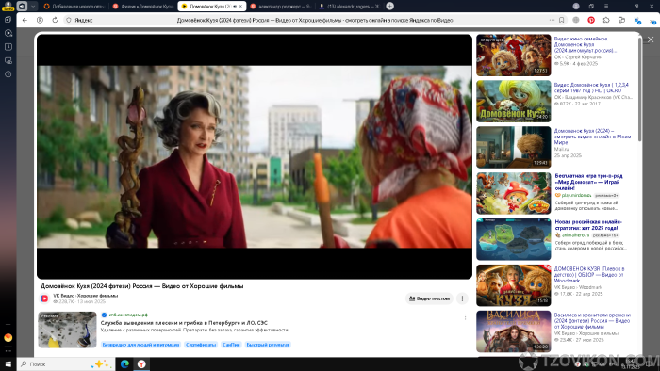Open the red Pinterest extension icon
This screenshot has height=371, width=660.
(591, 20)
